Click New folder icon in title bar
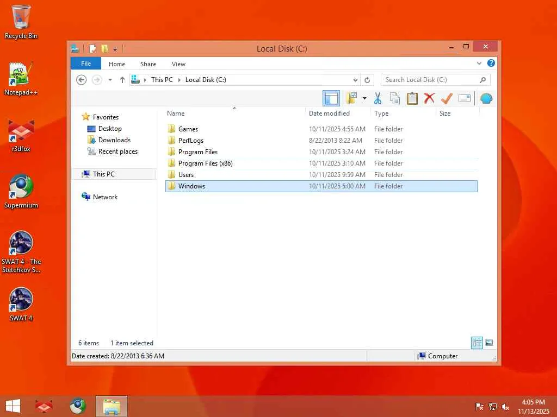The width and height of the screenshot is (557, 417). click(x=104, y=48)
